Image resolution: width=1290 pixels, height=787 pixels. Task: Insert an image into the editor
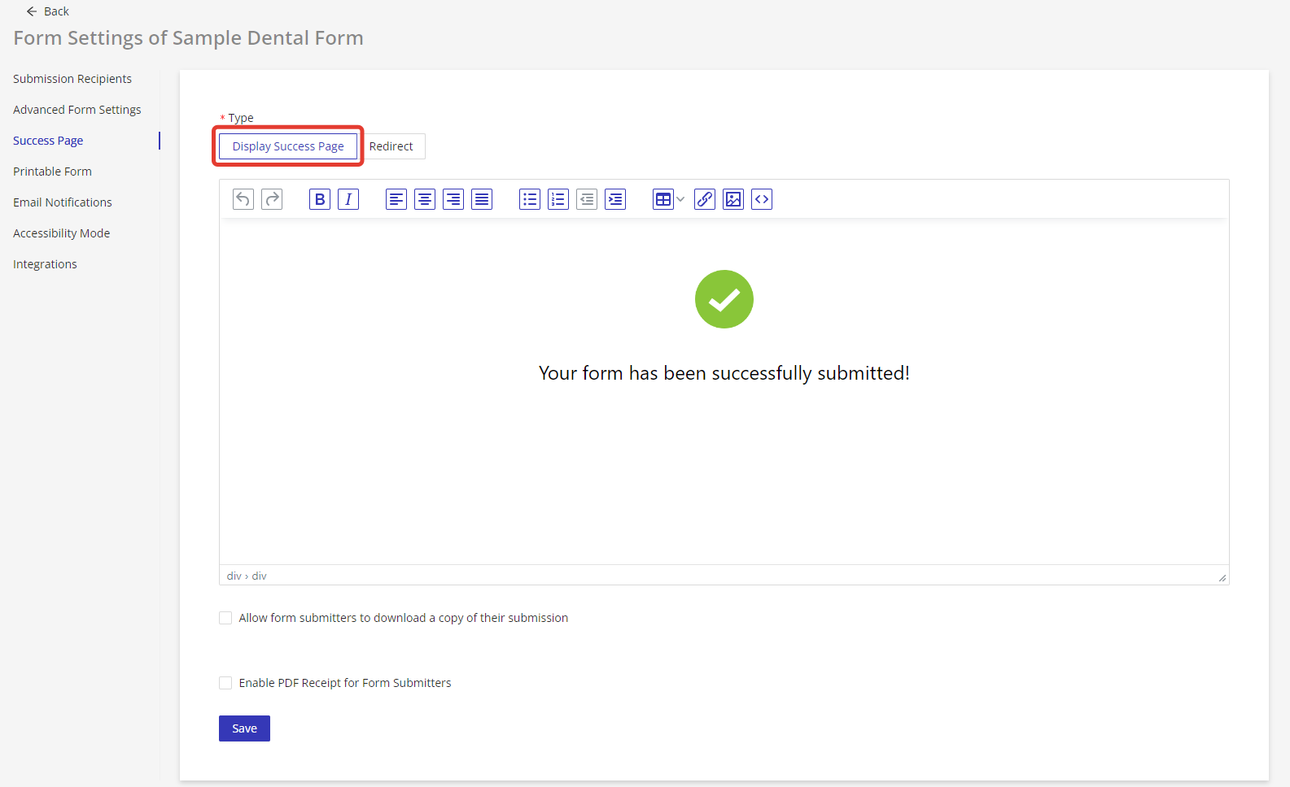click(x=733, y=199)
